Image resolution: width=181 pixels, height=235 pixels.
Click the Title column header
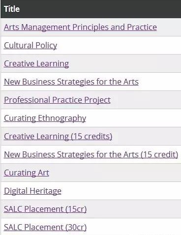12,9
